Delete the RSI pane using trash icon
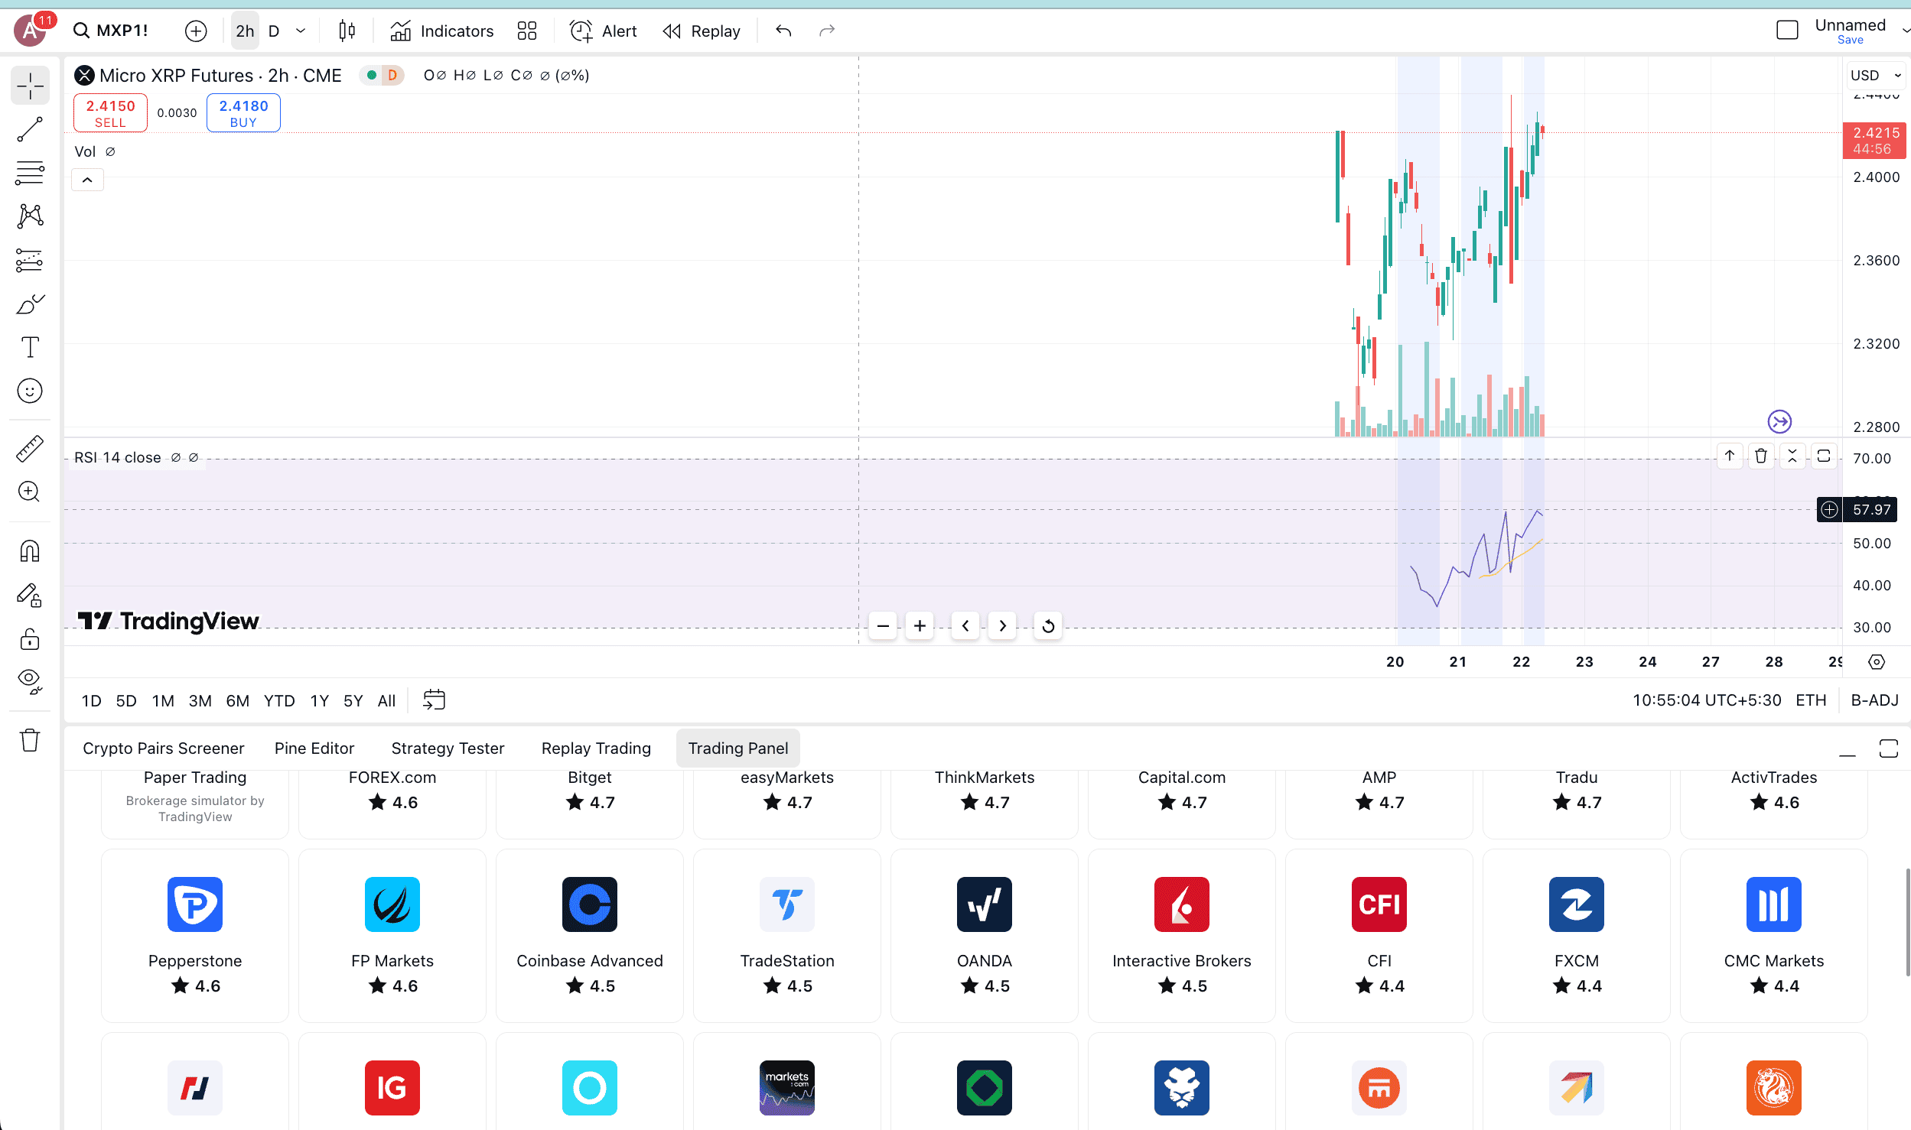Viewport: 1911px width, 1130px height. (1760, 456)
